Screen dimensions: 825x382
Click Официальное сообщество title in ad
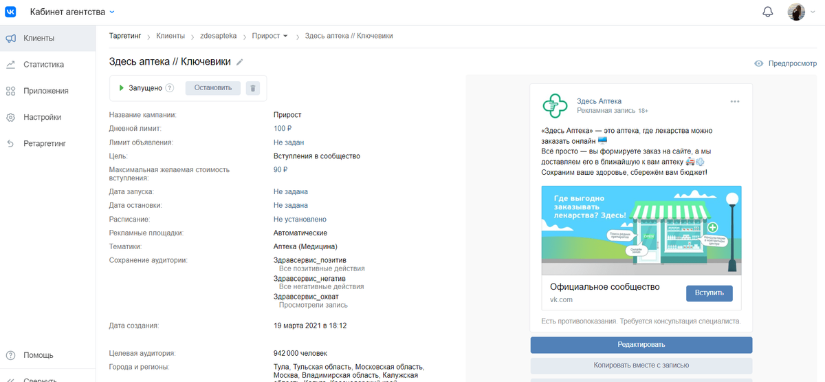[605, 287]
